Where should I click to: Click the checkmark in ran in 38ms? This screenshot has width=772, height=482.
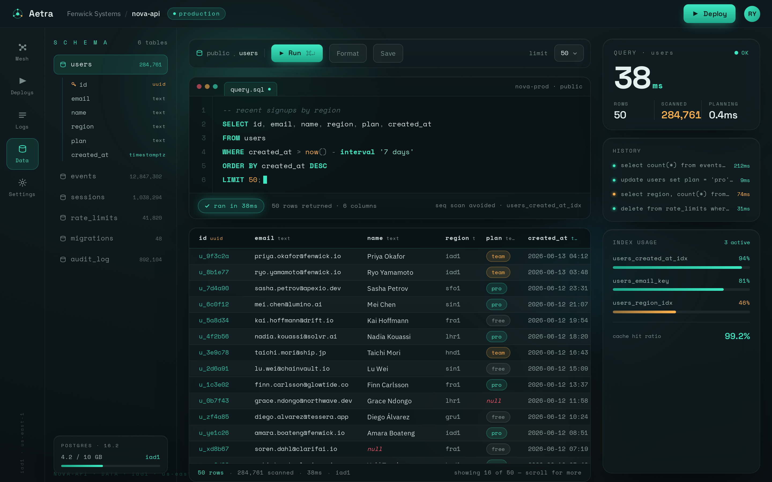(x=207, y=206)
